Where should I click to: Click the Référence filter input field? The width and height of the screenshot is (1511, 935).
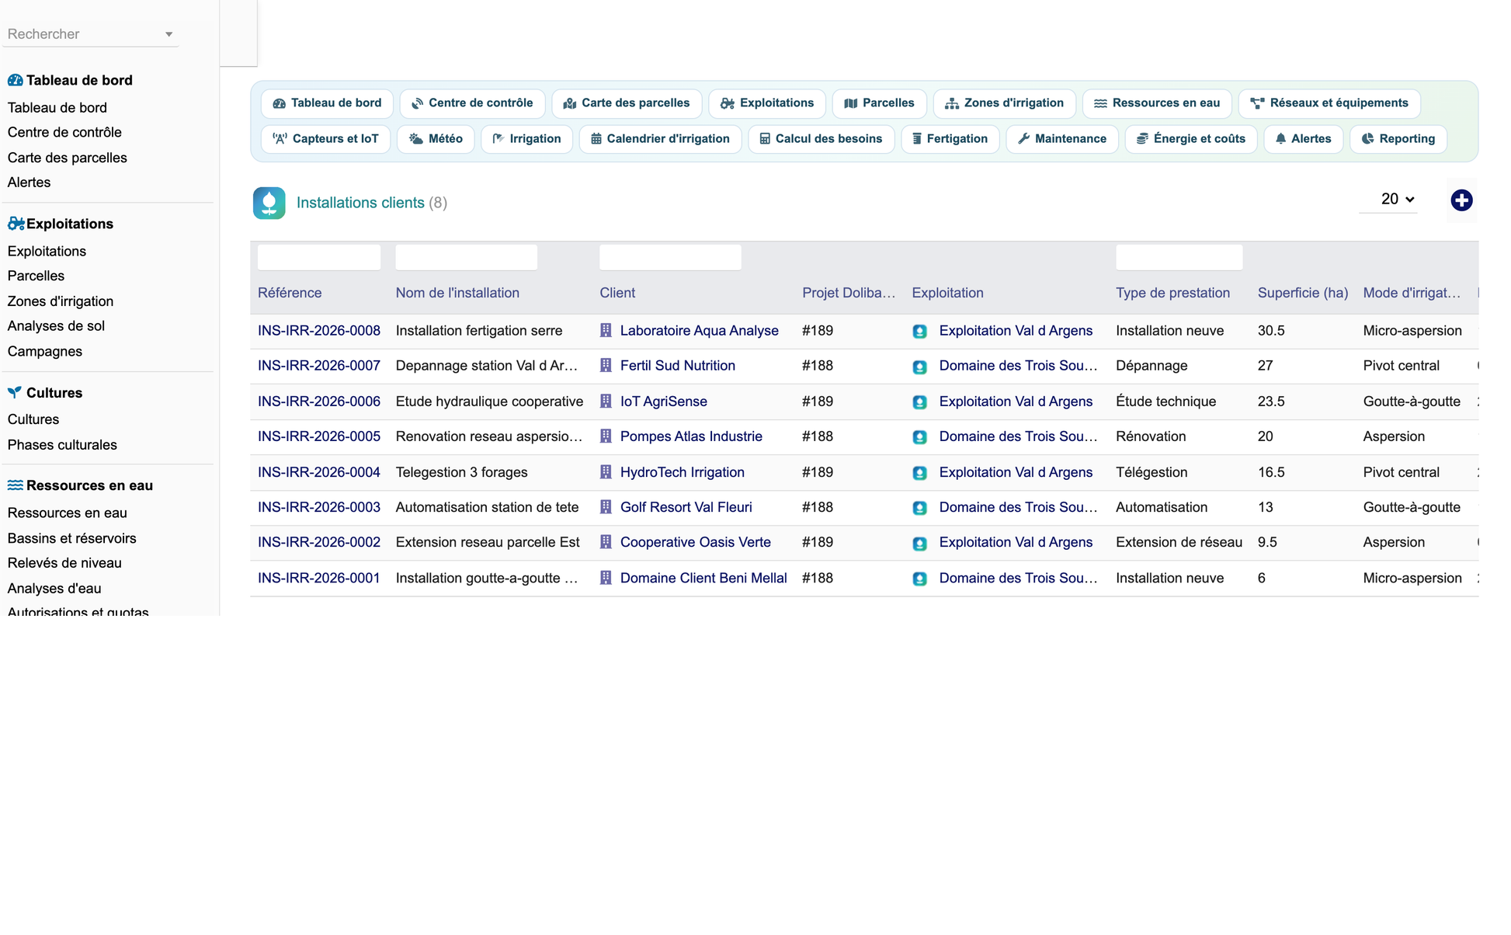[319, 257]
